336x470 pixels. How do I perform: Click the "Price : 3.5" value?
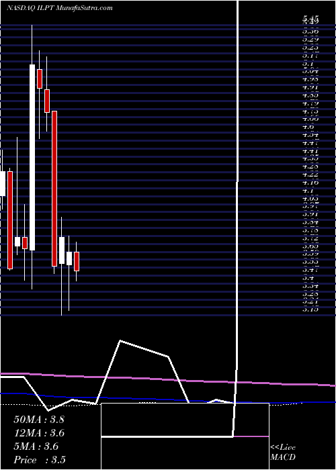40,460
